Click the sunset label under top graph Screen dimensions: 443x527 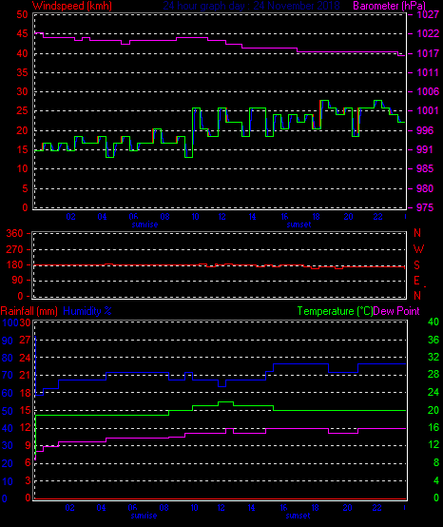(x=299, y=224)
